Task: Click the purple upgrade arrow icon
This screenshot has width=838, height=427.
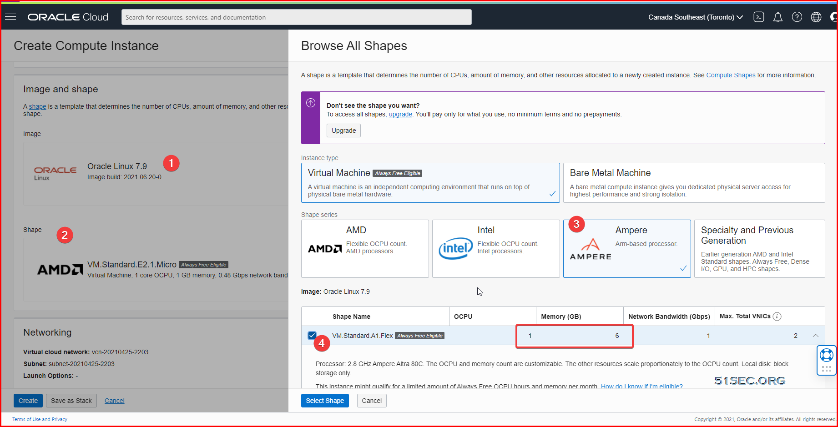Action: [x=311, y=103]
